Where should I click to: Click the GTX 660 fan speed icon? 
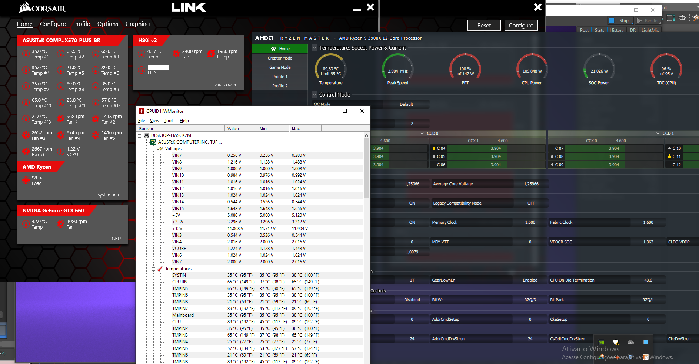click(61, 224)
